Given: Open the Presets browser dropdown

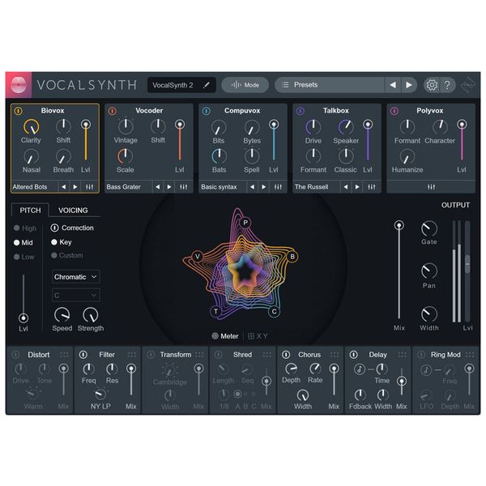Looking at the screenshot, I should click(330, 84).
